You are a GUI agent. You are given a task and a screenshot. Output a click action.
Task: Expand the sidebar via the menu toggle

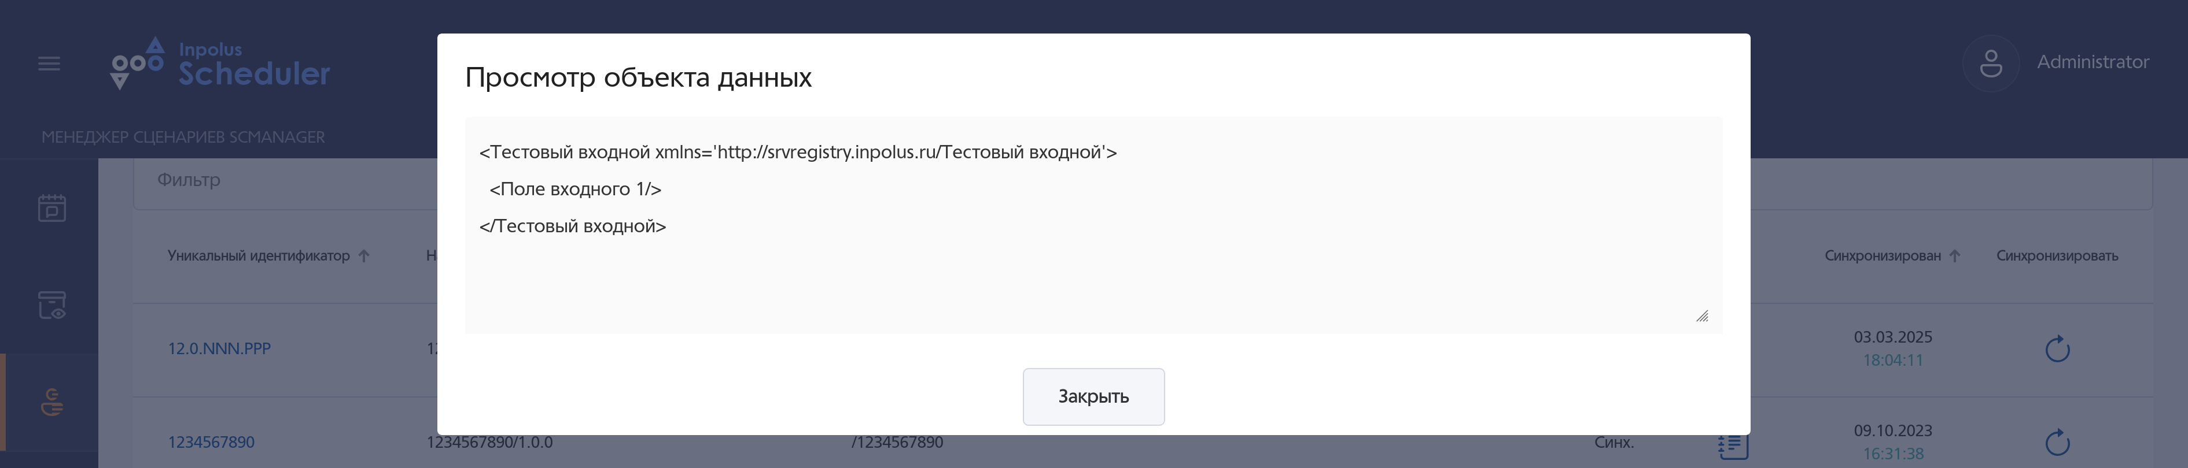49,63
